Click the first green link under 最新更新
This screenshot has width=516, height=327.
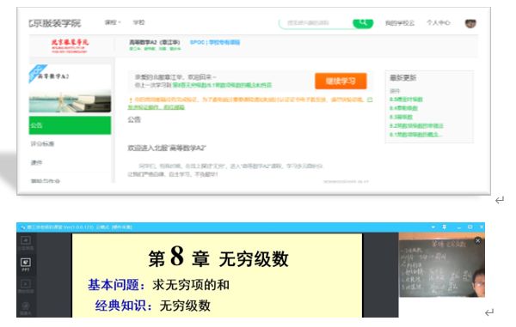pyautogui.click(x=406, y=100)
